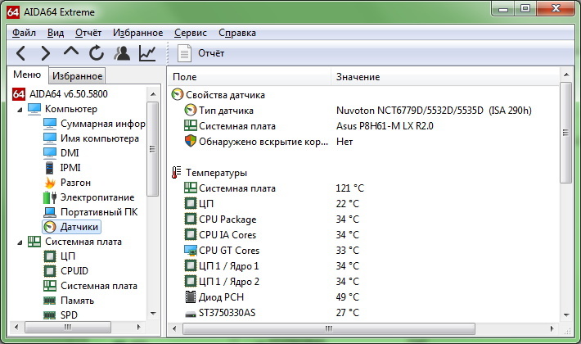
Task: Open the Файл menu
Action: pyautogui.click(x=24, y=33)
